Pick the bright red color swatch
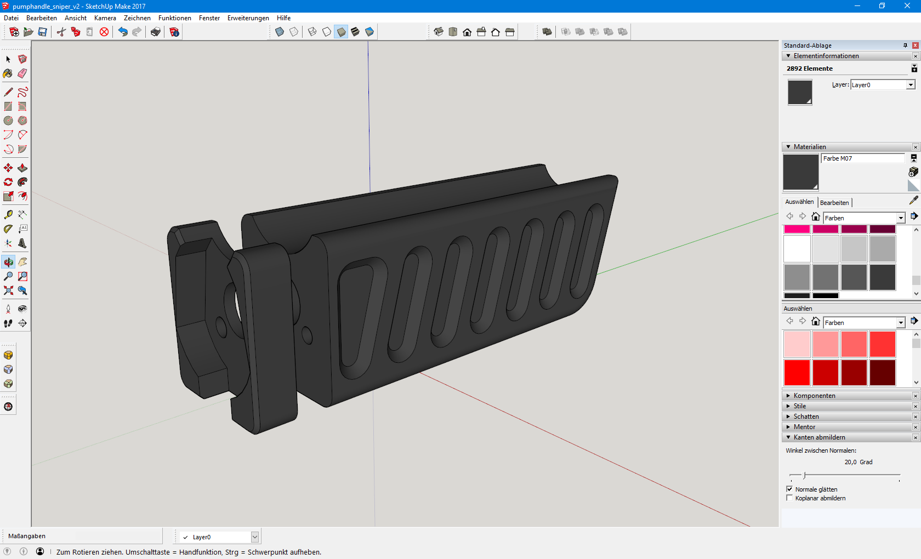921x559 pixels. click(x=797, y=373)
